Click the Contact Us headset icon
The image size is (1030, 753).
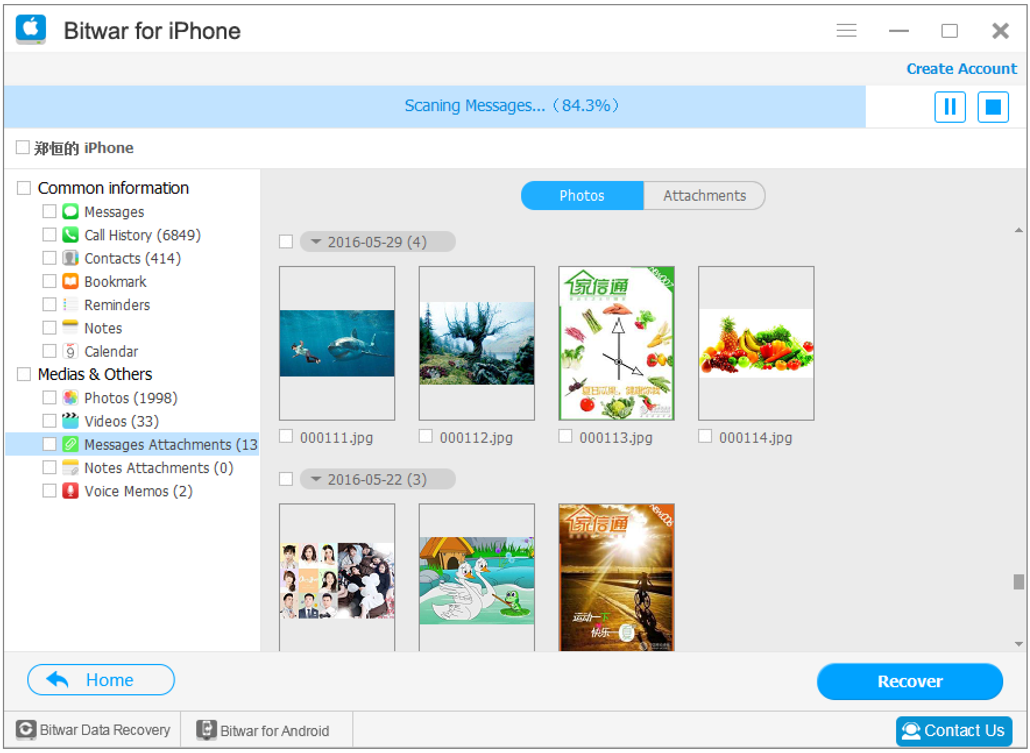[911, 731]
